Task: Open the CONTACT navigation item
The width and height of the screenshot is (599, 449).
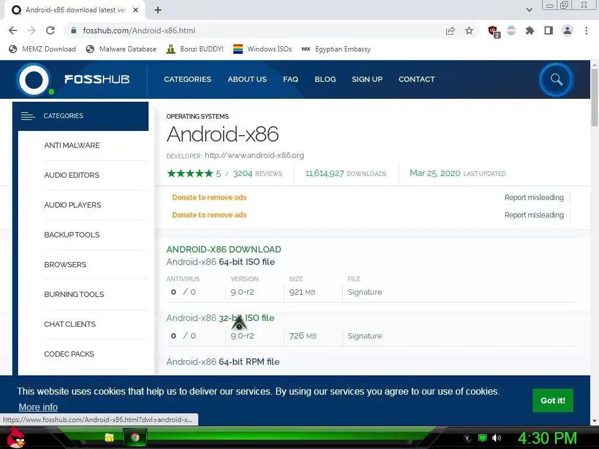Action: point(416,80)
